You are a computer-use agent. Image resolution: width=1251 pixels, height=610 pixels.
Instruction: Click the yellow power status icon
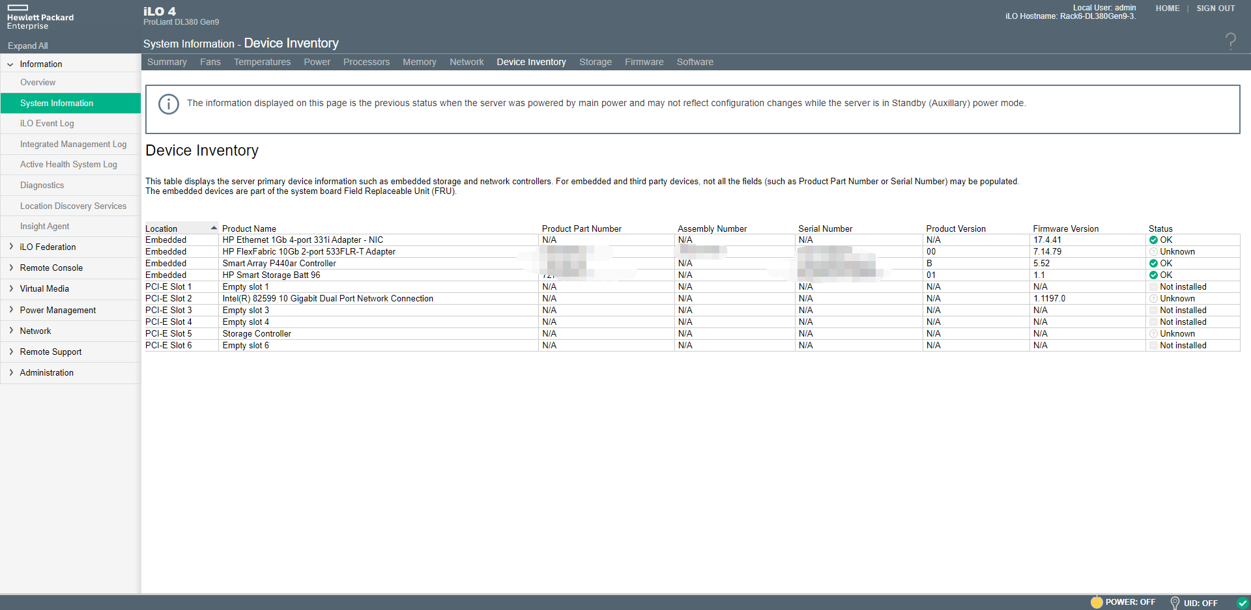[x=1097, y=602]
